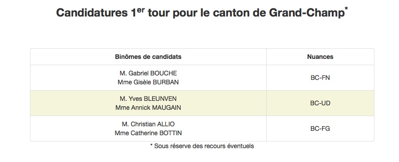Click the leading asterisk in the footnote
Screen dimensions: 399x162
point(151,145)
